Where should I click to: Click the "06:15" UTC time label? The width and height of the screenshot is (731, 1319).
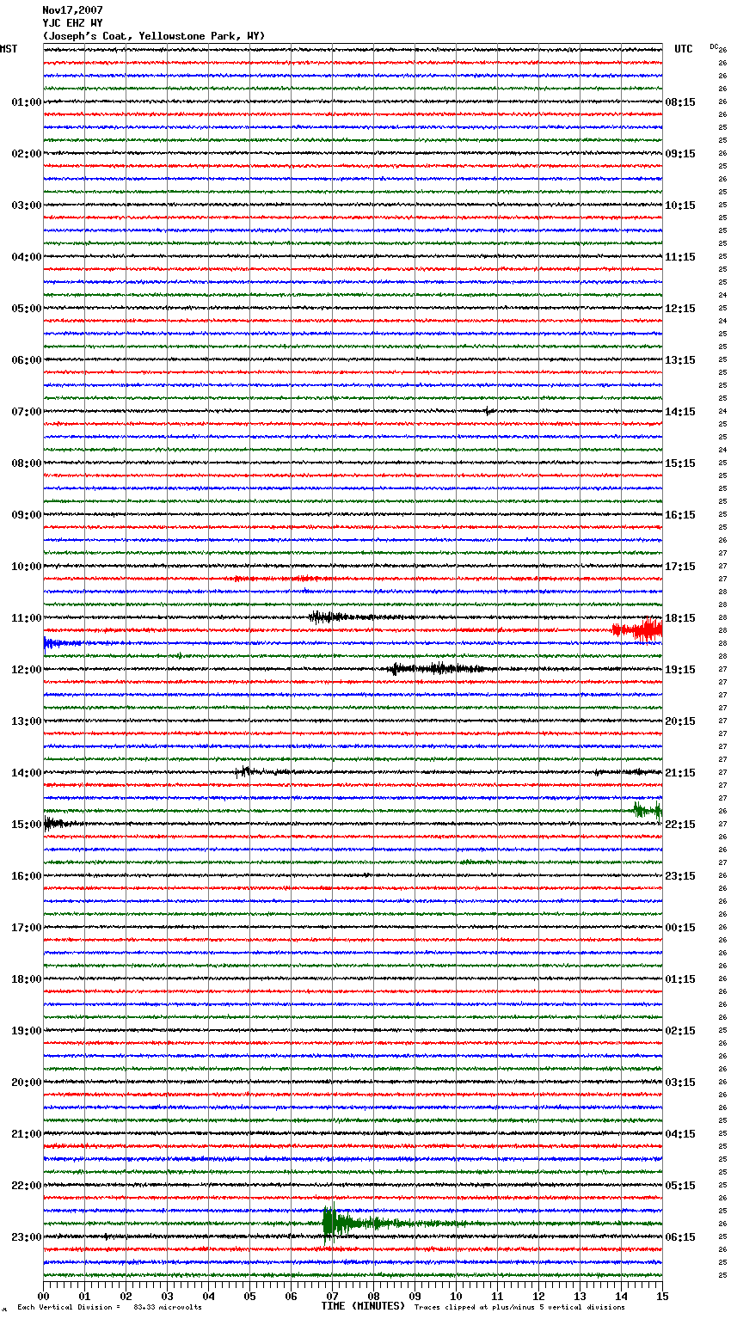[680, 1237]
